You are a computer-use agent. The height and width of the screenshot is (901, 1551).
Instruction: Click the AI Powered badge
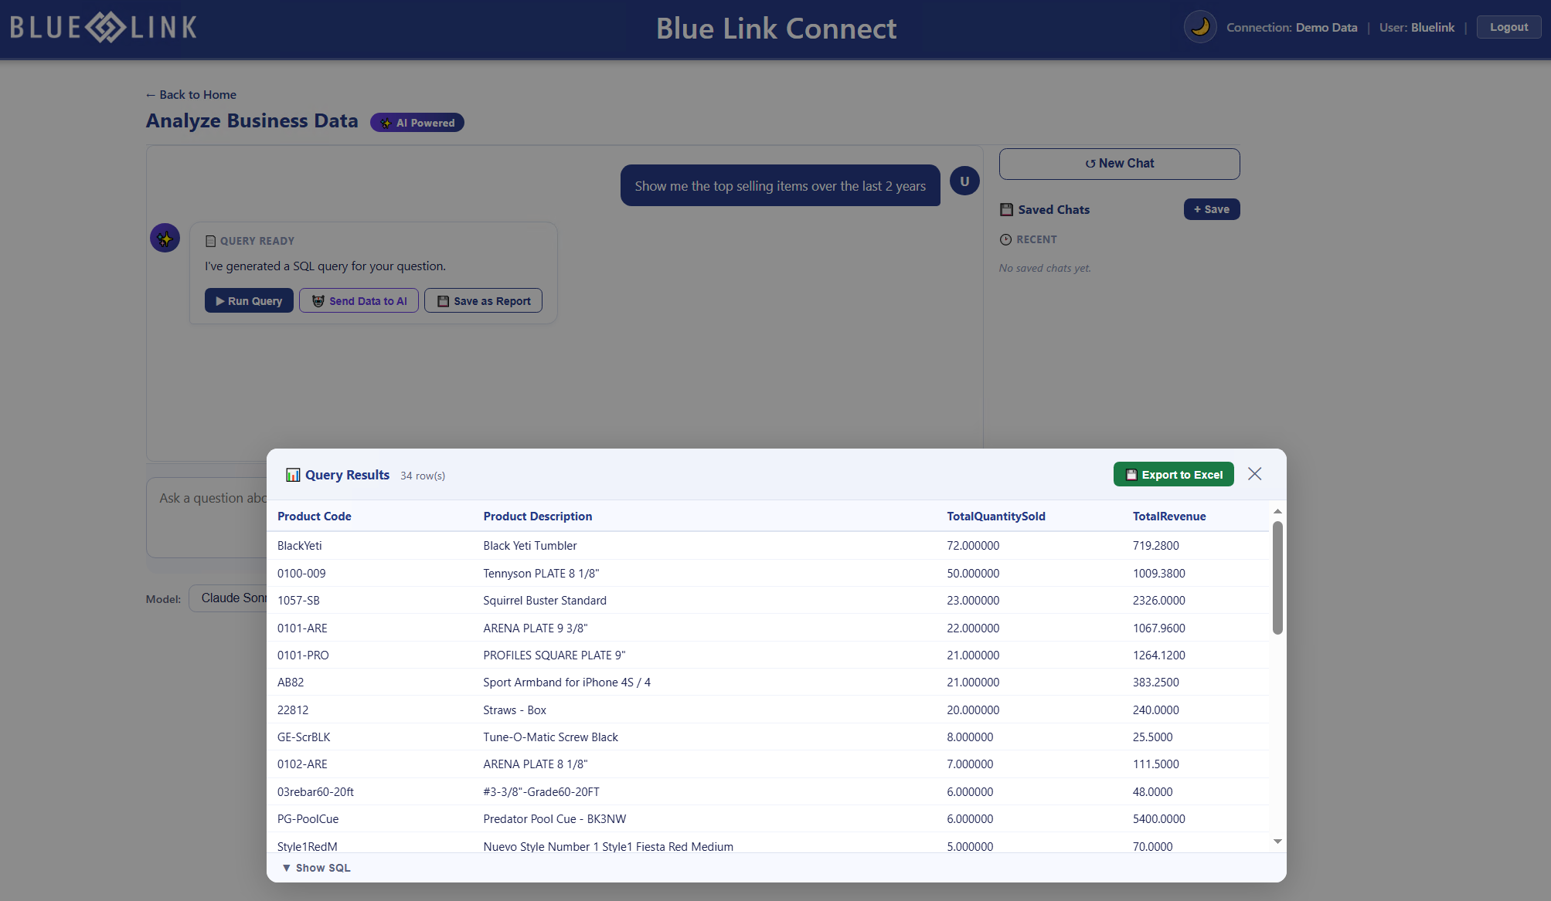(x=417, y=123)
